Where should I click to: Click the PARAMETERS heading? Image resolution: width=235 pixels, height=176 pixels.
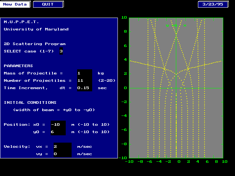18,66
